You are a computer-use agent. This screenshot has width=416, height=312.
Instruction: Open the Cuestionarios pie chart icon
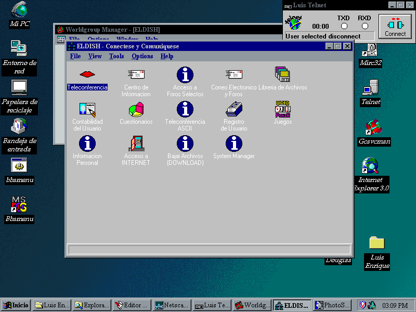pos(136,109)
